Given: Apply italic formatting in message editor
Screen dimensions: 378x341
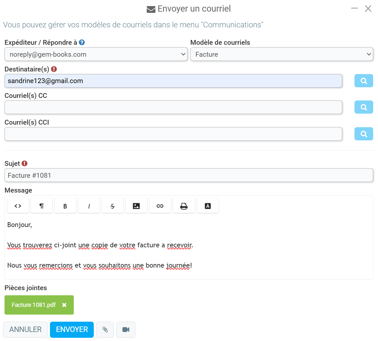Looking at the screenshot, I should point(89,206).
